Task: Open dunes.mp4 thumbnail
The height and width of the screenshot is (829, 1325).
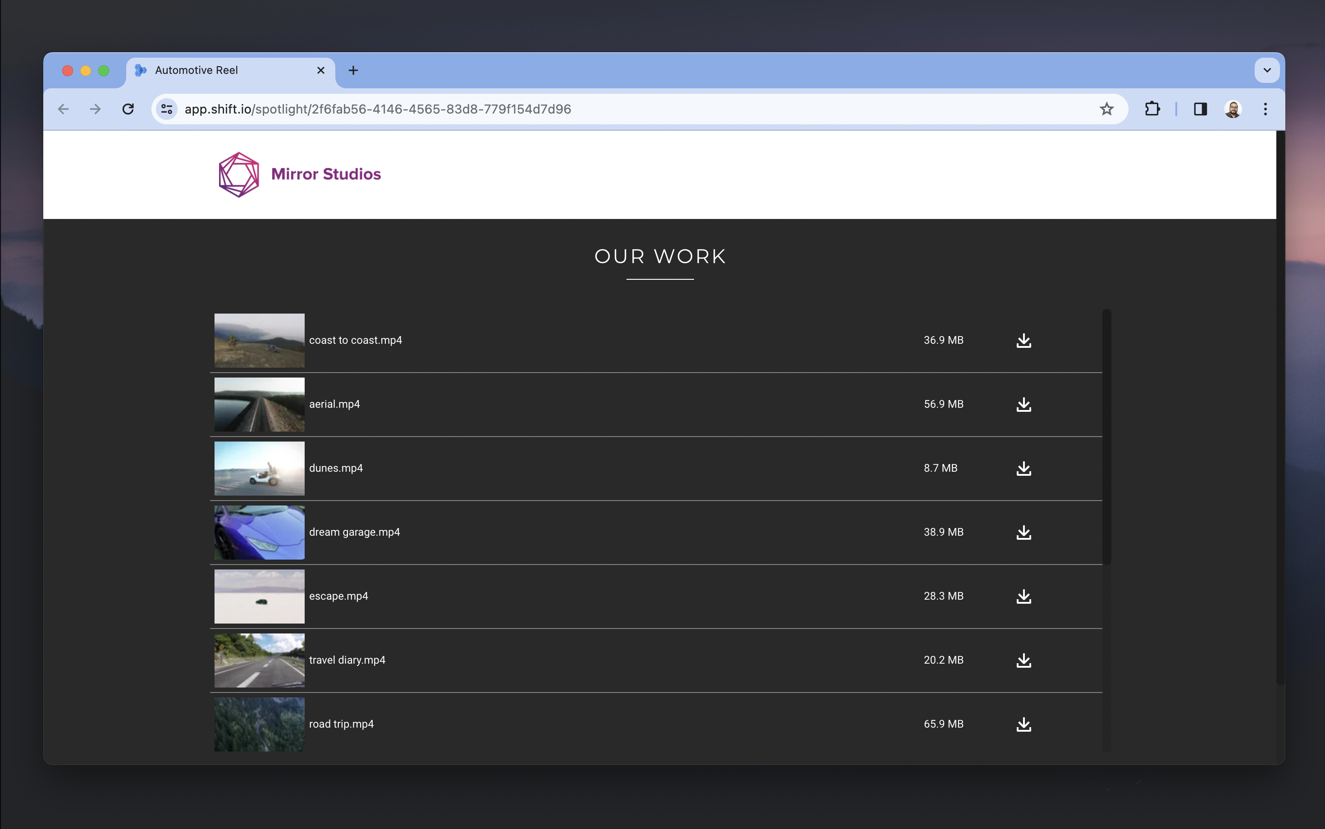Action: (260, 468)
